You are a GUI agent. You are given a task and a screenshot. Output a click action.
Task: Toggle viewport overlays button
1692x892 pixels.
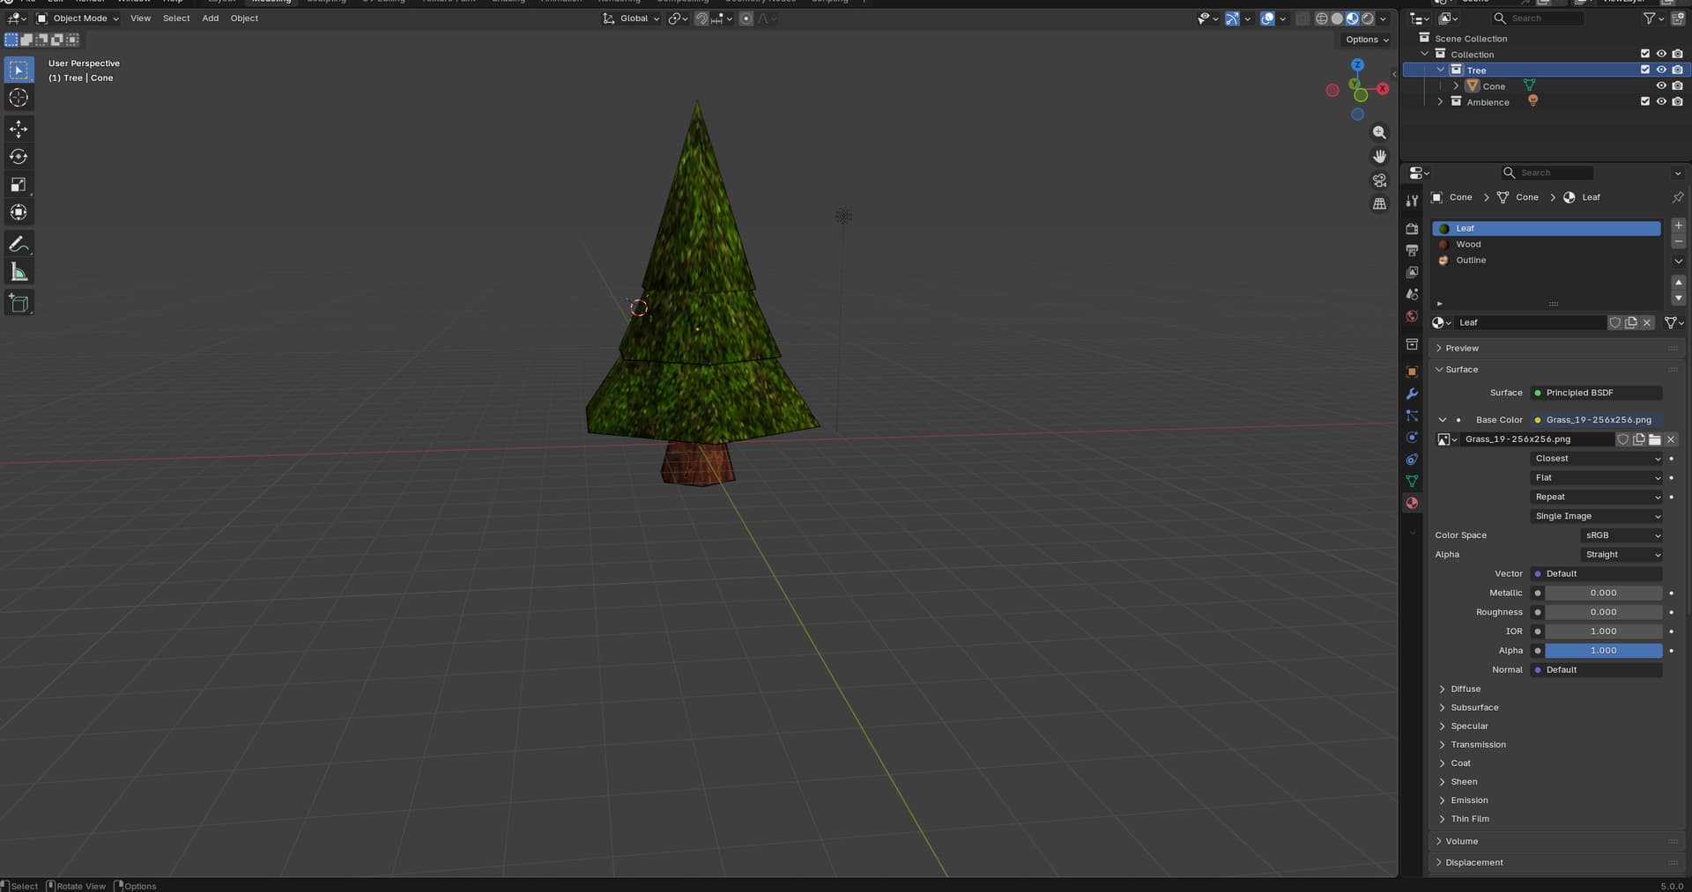coord(1267,18)
